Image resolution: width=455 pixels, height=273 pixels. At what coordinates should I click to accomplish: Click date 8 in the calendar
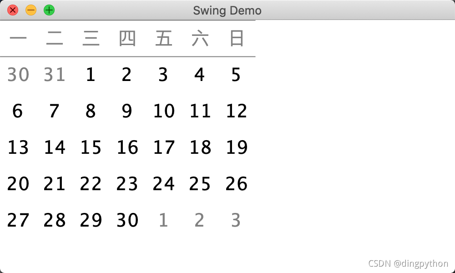(x=91, y=111)
